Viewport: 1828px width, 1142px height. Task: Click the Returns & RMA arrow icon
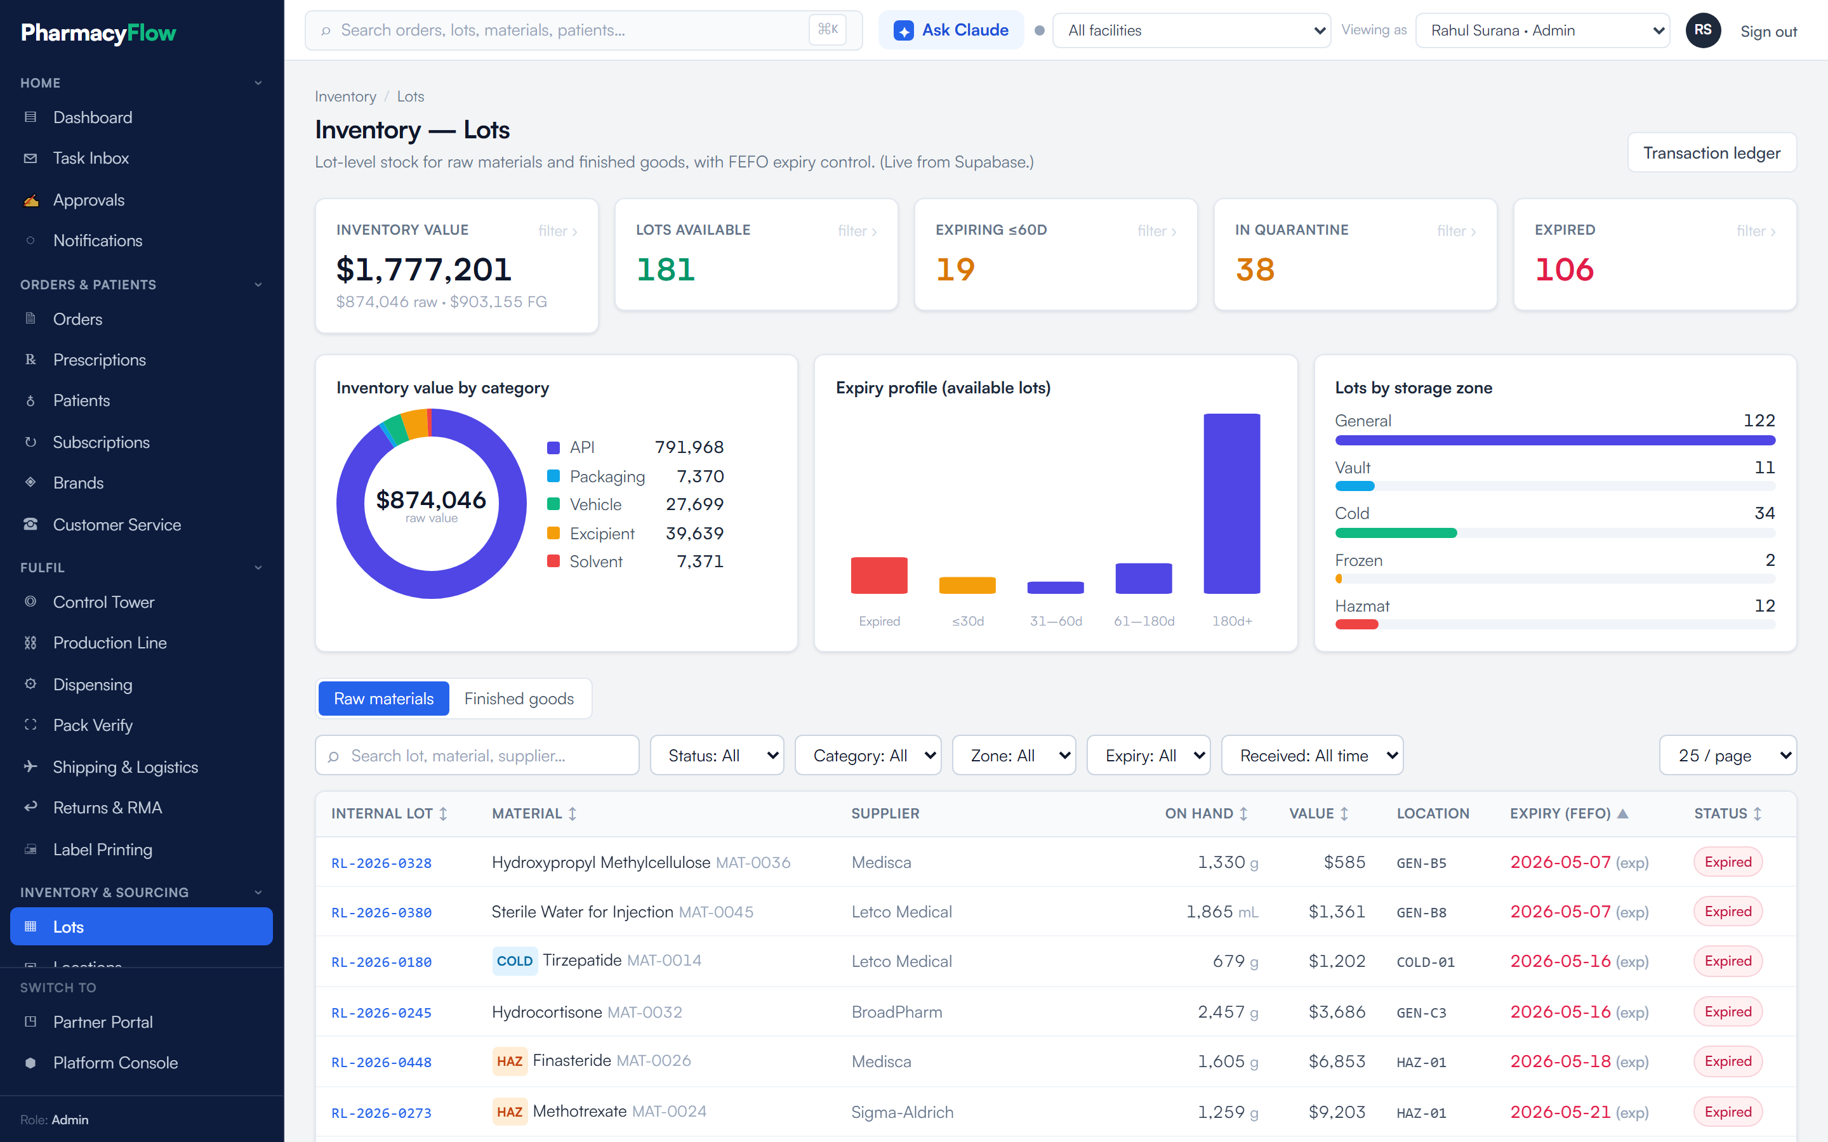click(x=30, y=808)
